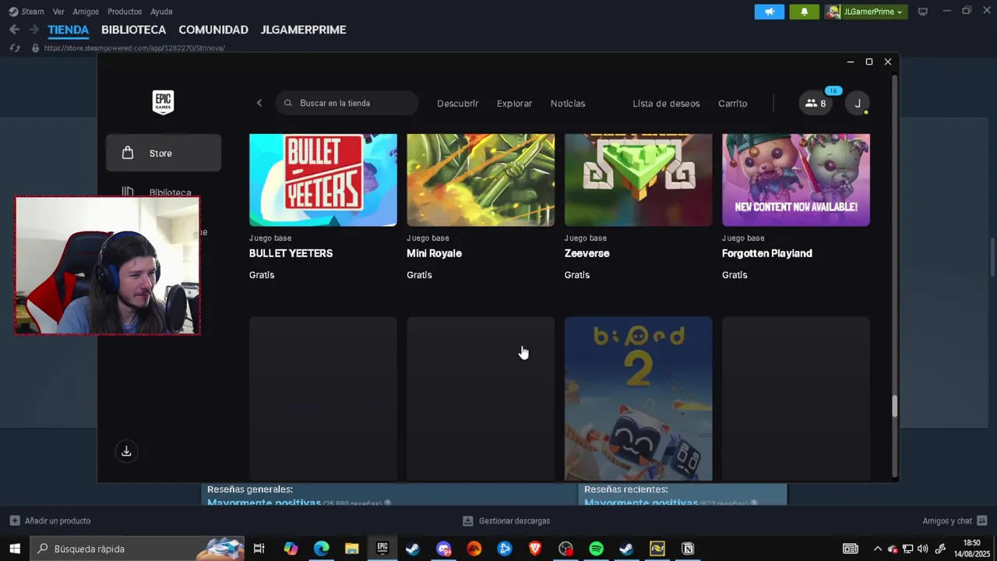Go to the COMUNIDAD tab in Steam
Screen dimensions: 997x561
pyautogui.click(x=213, y=30)
